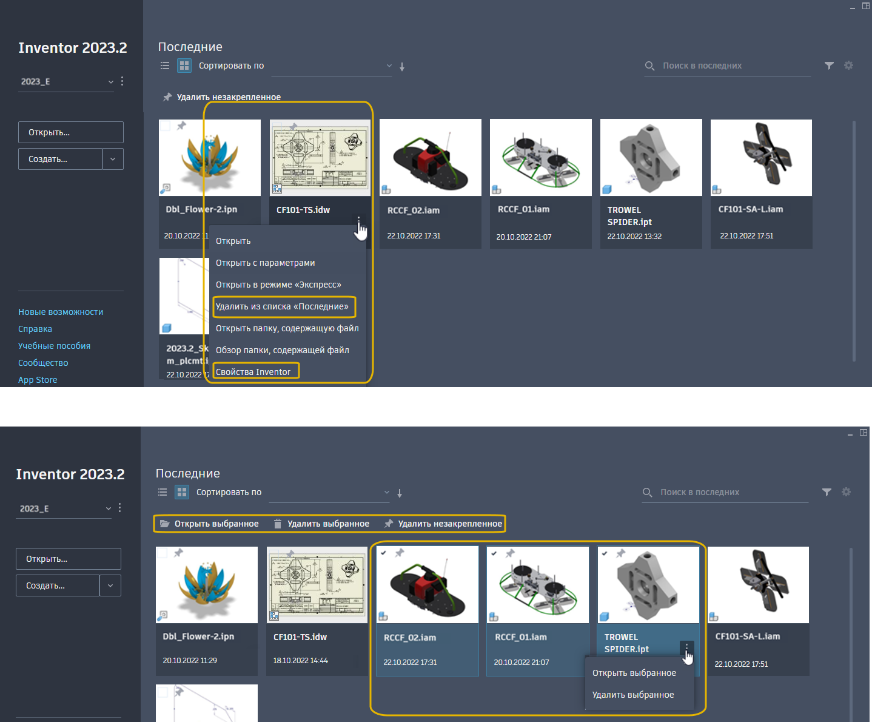Pin Dbl_Flower-2.ipn in lower Inventor window
The width and height of the screenshot is (872, 722).
point(178,553)
